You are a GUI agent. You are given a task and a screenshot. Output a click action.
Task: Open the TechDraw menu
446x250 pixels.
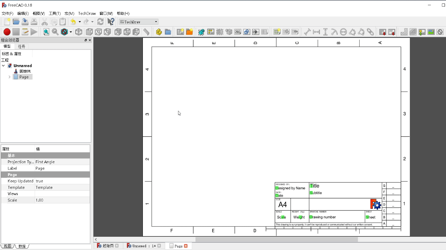click(x=87, y=14)
